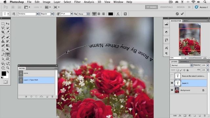Click the Link Layers icon
The image size is (210, 118).
click(175, 116)
